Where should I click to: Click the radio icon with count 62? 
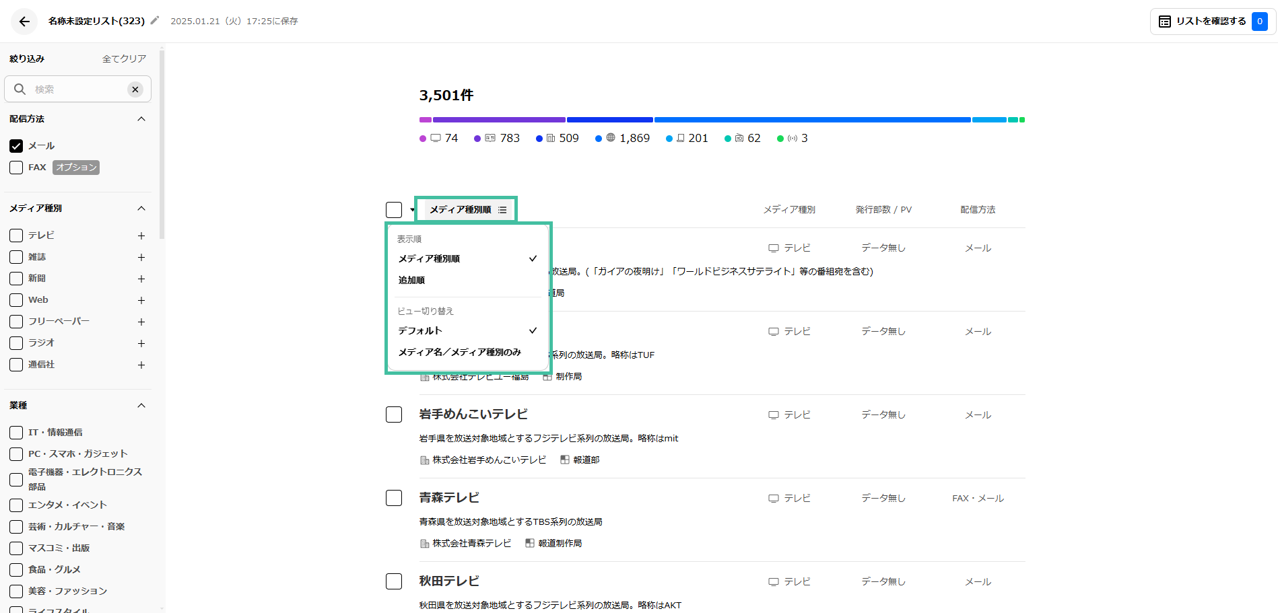coord(739,138)
